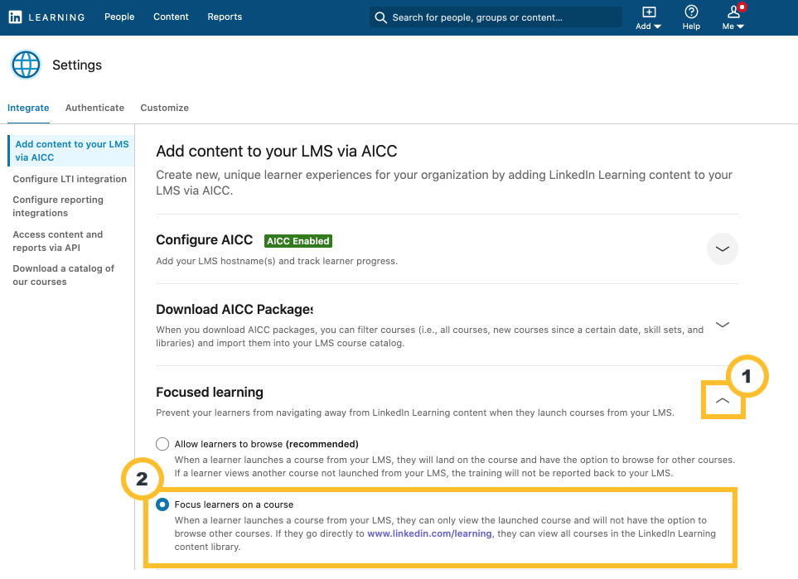798x579 pixels.
Task: Expand the Download AICC Packages section
Action: (x=722, y=325)
